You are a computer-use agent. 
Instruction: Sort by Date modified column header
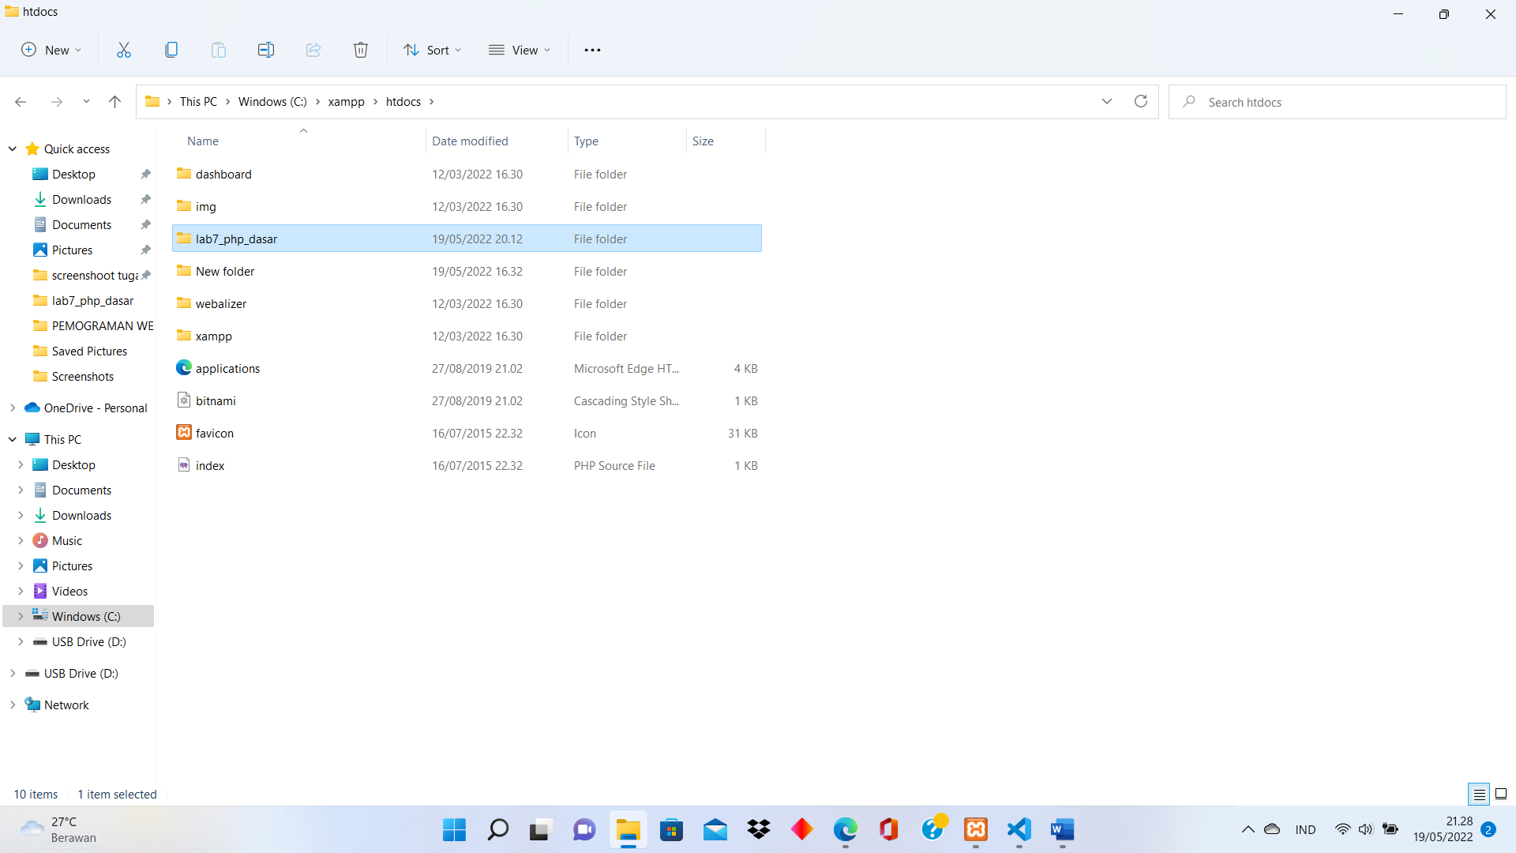pos(470,141)
